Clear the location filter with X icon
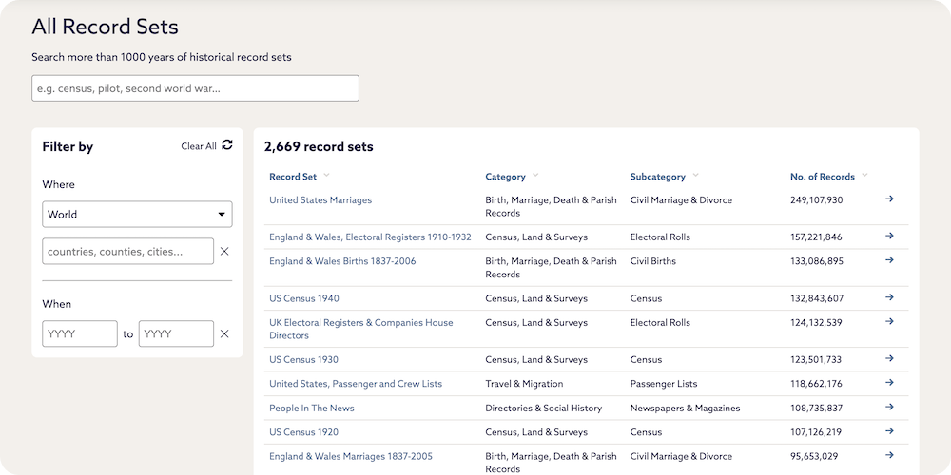Screen dimensions: 951x475 tap(224, 251)
